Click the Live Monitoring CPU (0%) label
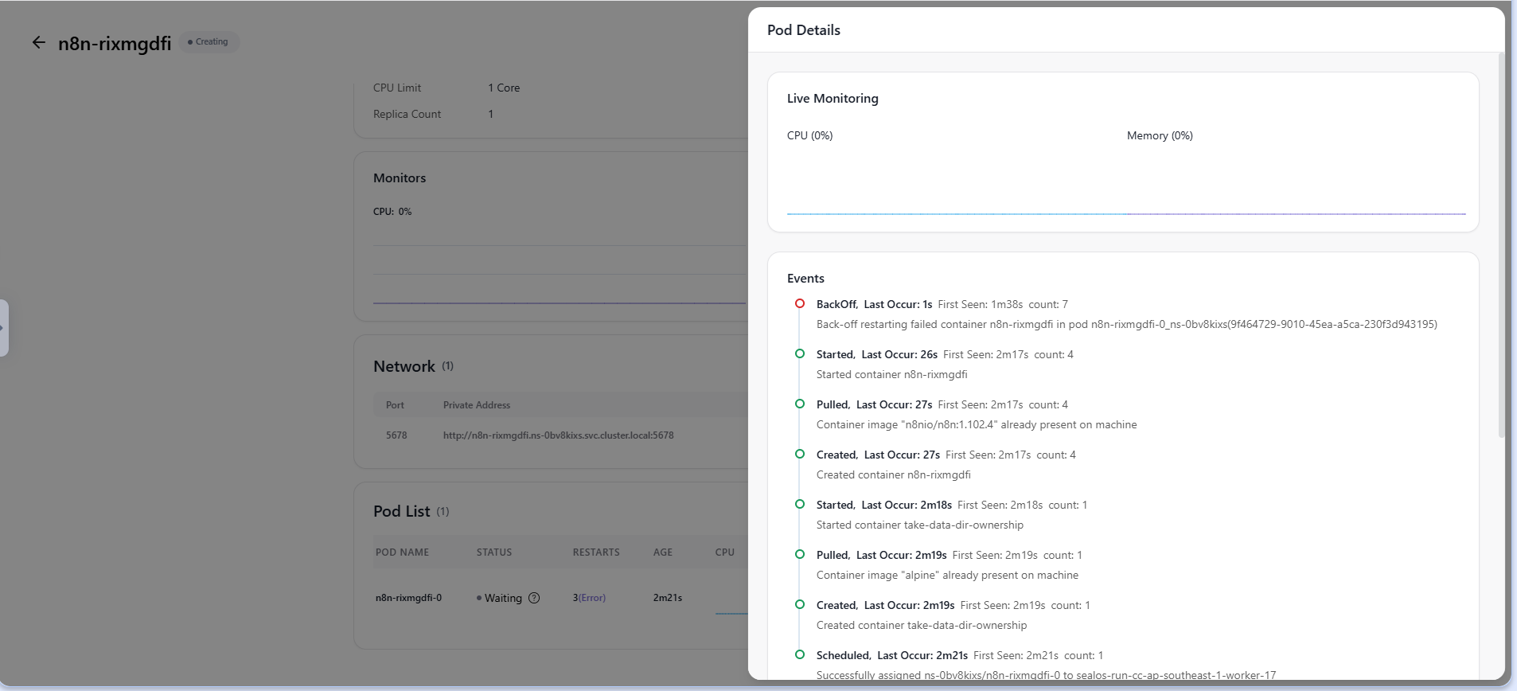Image resolution: width=1517 pixels, height=691 pixels. (x=809, y=136)
